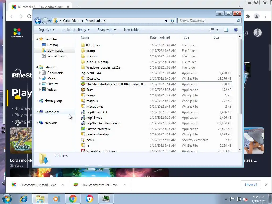Open options for BlueStacksX-Install download in Chrome
Image resolution: width=272 pixels, height=204 pixels.
pyautogui.click(x=63, y=185)
